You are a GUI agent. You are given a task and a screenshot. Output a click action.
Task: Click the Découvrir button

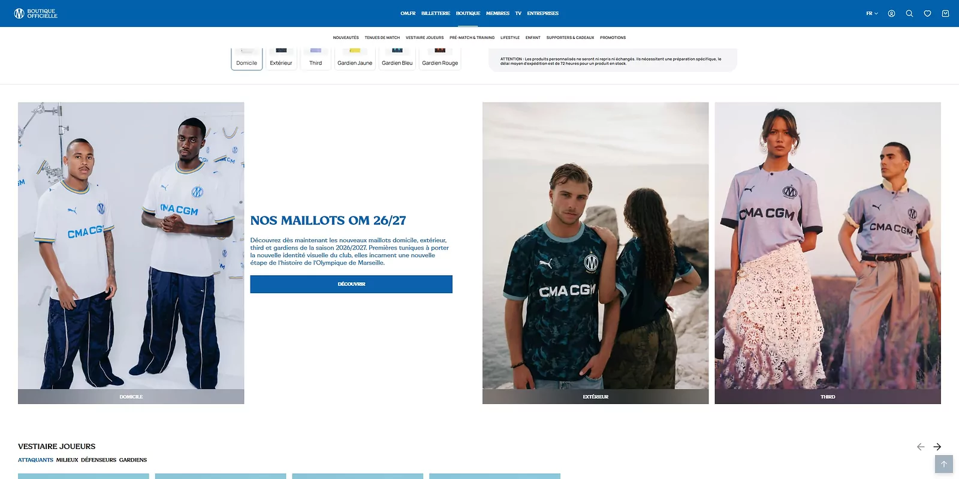(351, 284)
